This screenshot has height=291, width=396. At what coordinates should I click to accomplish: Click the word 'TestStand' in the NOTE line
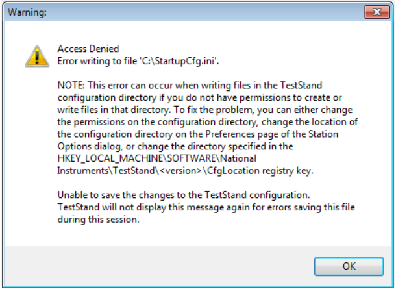tap(301, 85)
